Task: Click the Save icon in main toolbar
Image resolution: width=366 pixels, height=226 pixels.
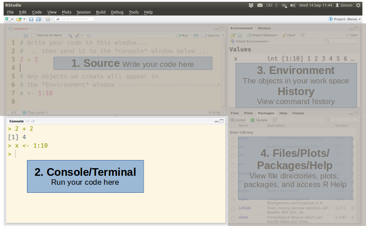Action: click(31, 19)
